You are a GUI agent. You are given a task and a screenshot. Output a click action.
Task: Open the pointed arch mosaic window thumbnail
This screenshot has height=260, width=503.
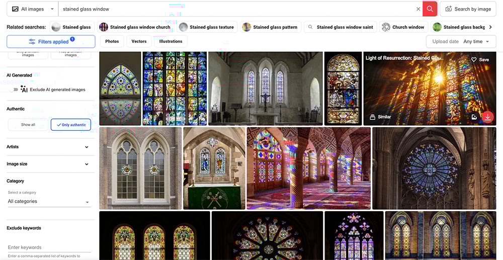120,89
